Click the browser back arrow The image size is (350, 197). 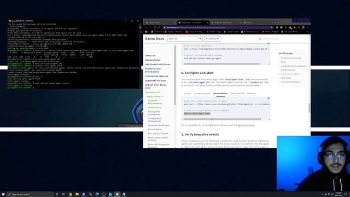pos(146,27)
